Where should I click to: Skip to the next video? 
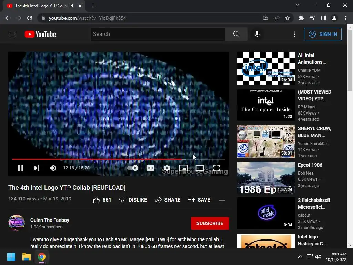click(37, 168)
